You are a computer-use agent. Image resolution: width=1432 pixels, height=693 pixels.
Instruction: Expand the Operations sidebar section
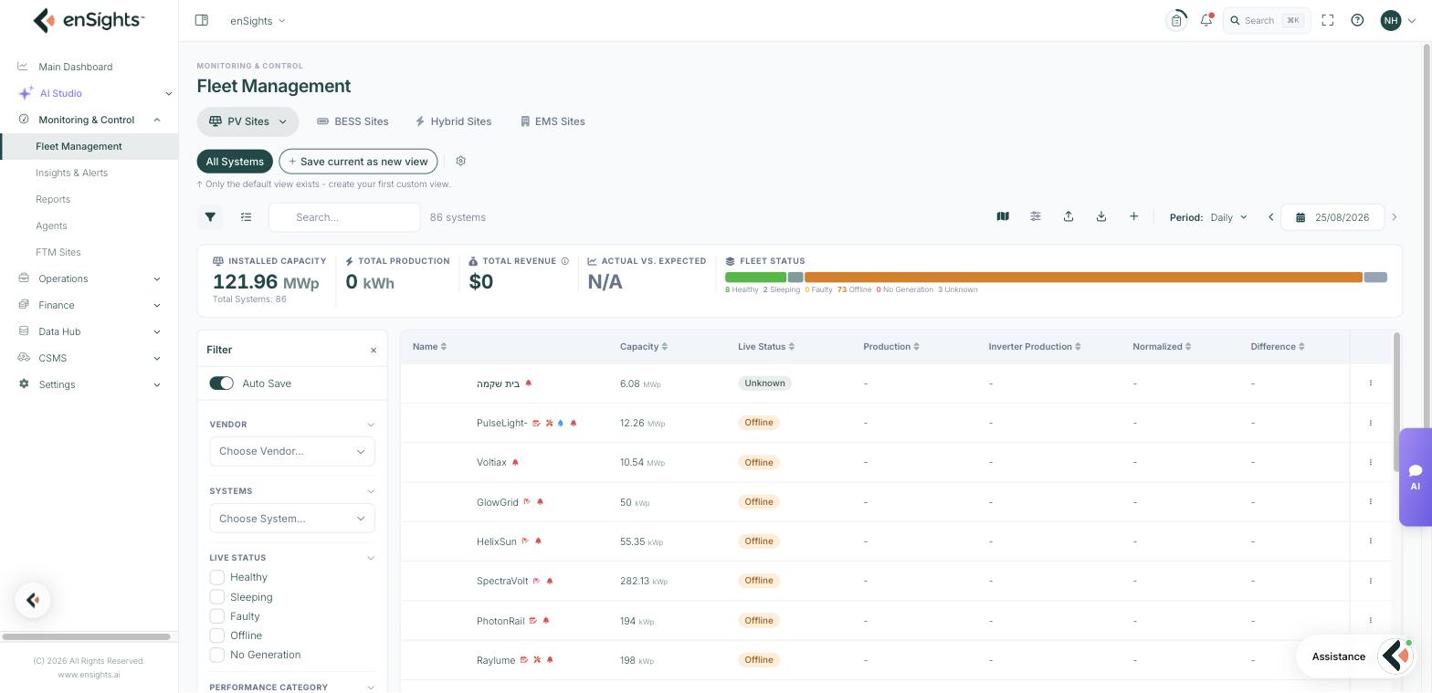coord(89,278)
